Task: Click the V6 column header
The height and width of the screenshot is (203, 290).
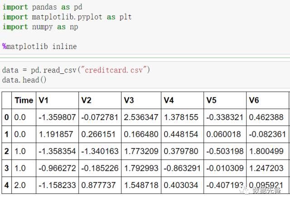Action: pyautogui.click(x=254, y=100)
